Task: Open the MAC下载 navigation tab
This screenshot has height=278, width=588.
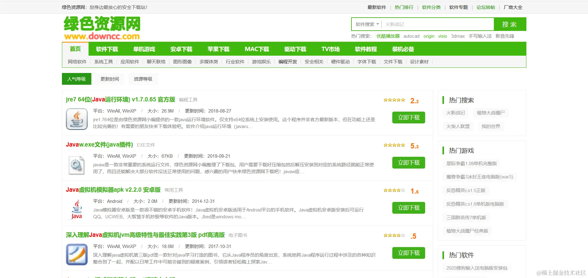Action: point(257,49)
